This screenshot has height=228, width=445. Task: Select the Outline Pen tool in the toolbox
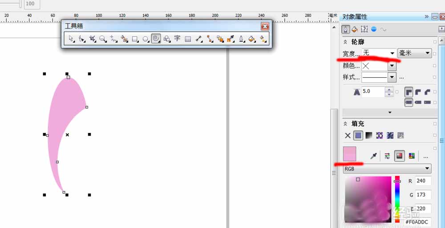coord(242,39)
